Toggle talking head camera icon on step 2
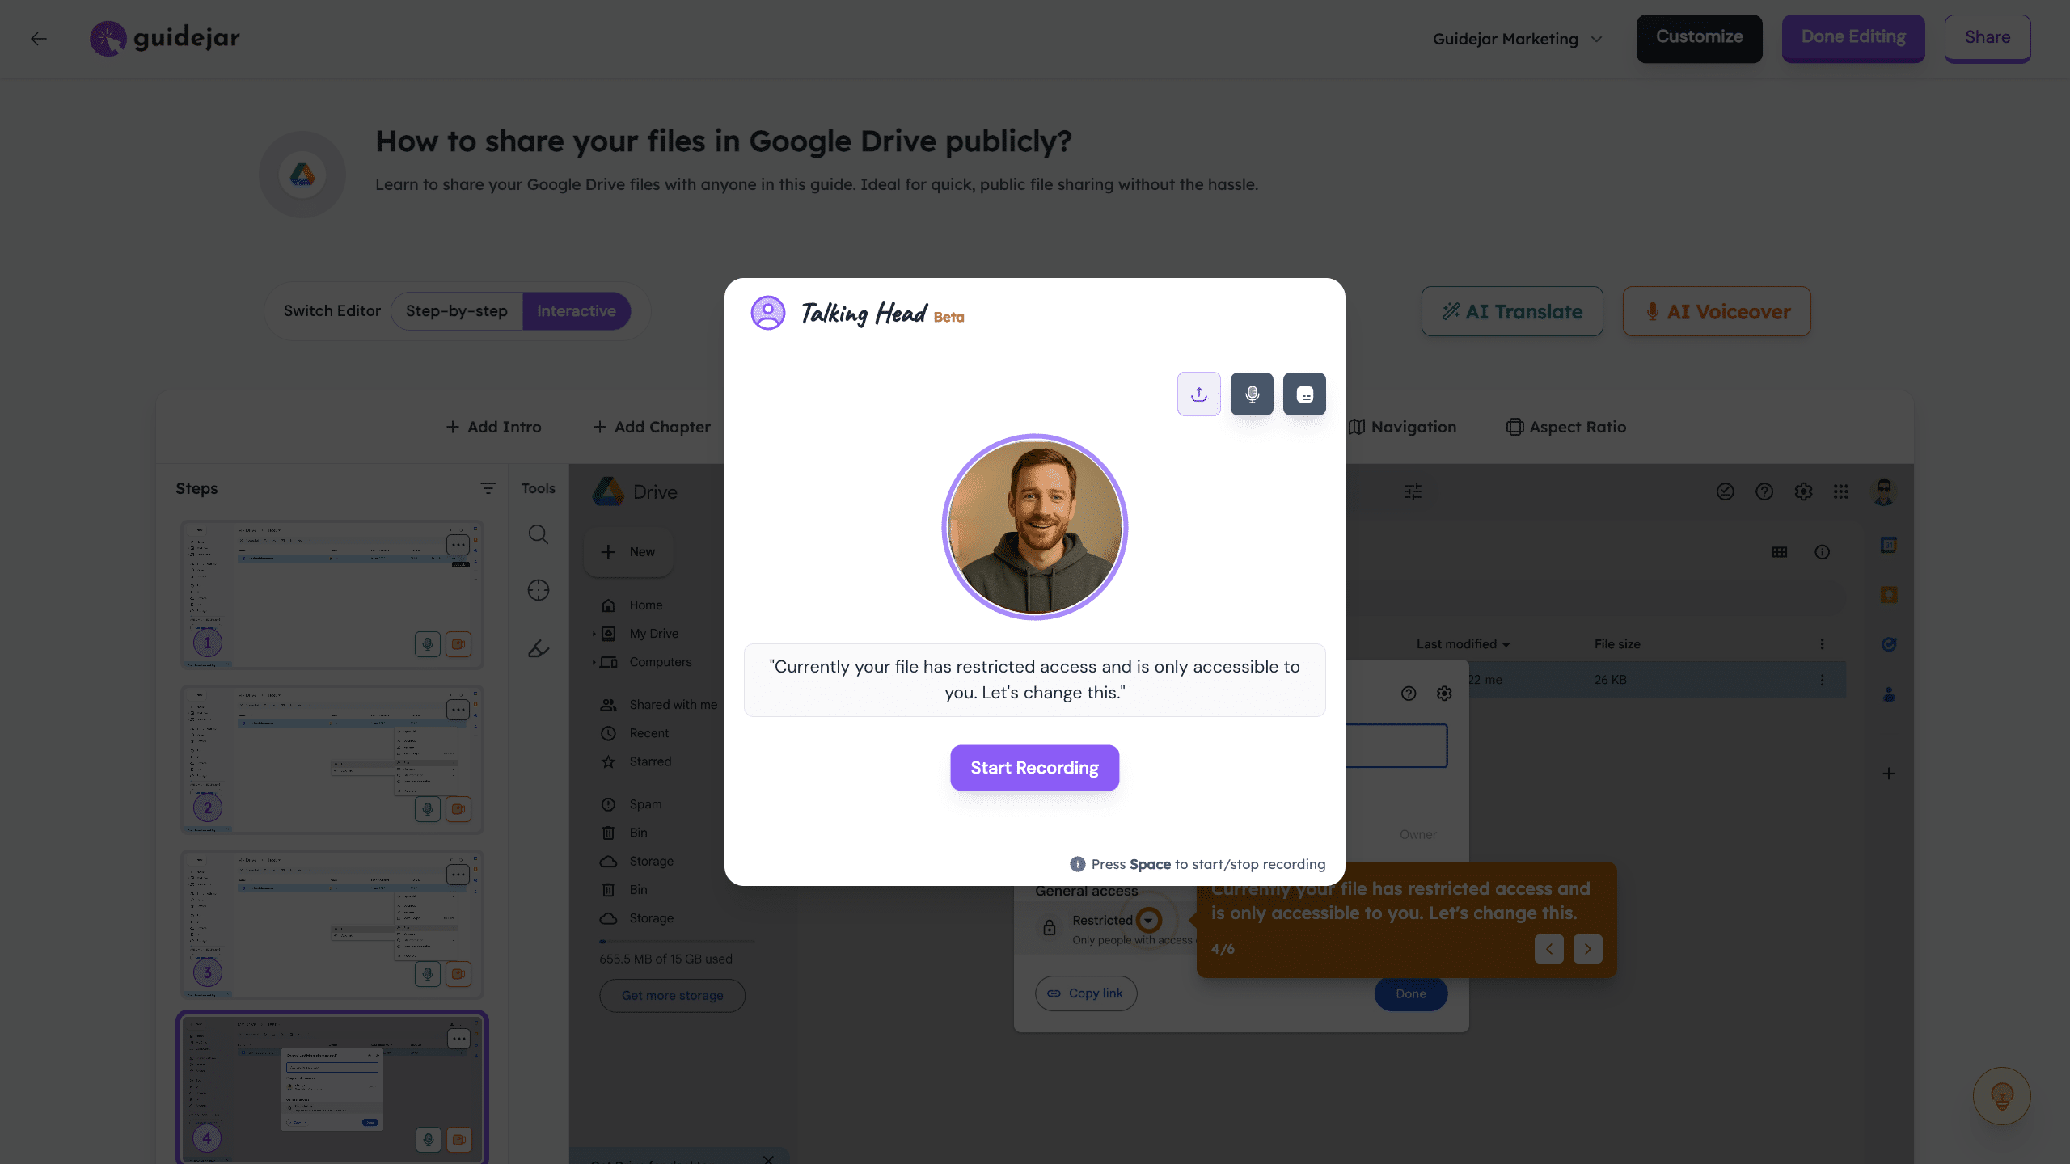 click(458, 809)
